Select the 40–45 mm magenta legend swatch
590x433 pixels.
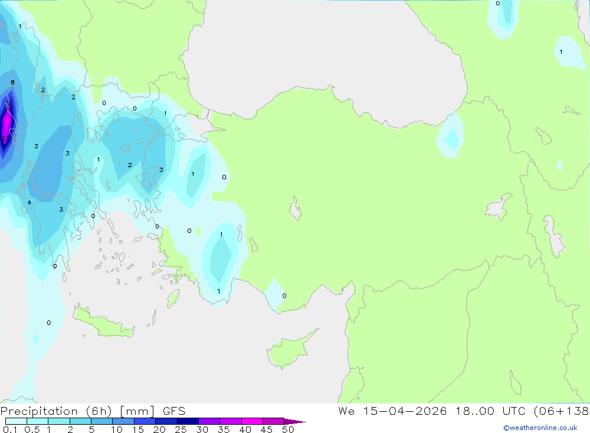pos(252,421)
